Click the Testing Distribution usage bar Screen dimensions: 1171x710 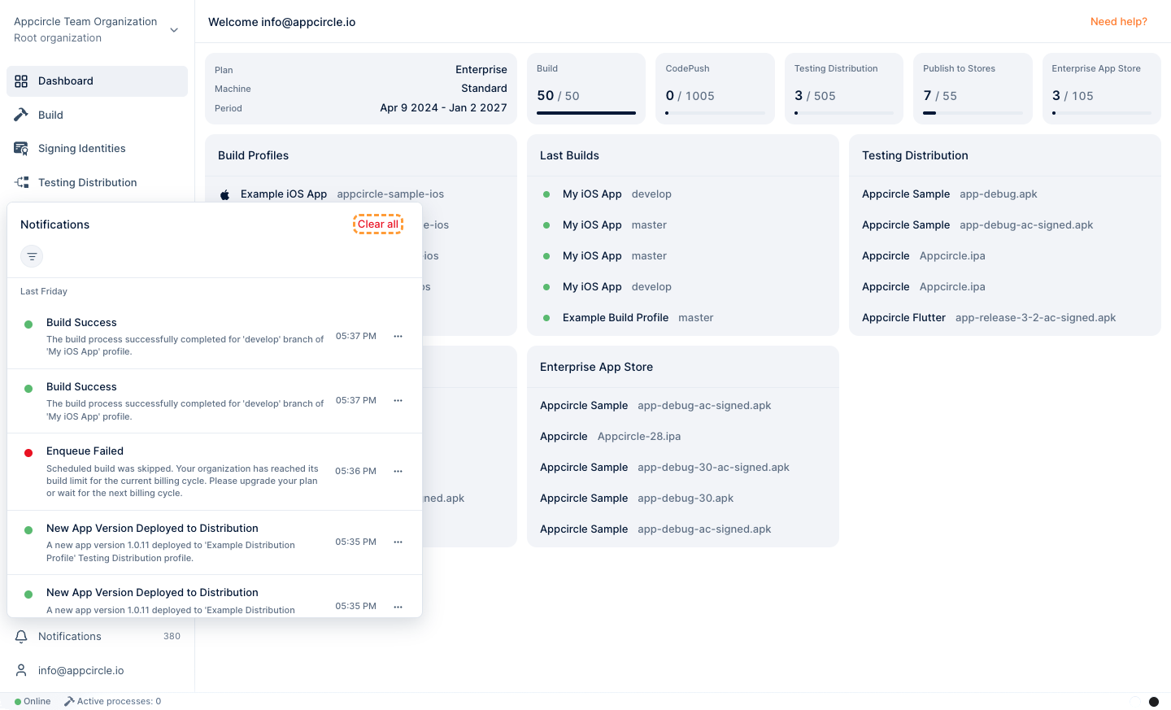click(844, 113)
